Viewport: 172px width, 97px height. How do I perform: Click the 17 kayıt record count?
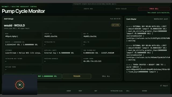click(x=164, y=86)
